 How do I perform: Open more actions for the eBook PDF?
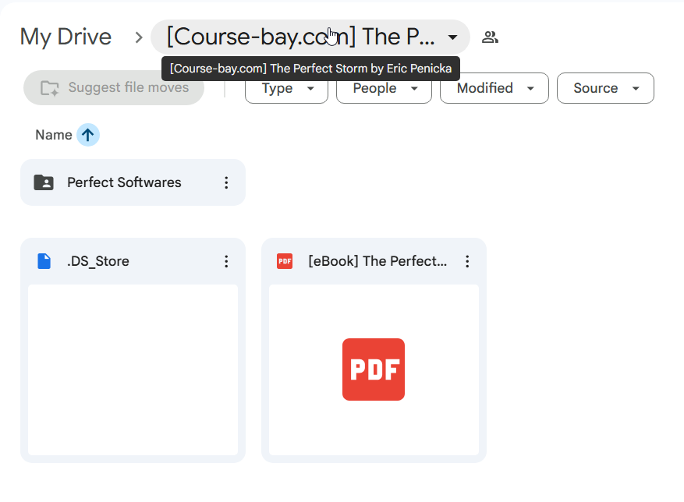click(467, 261)
